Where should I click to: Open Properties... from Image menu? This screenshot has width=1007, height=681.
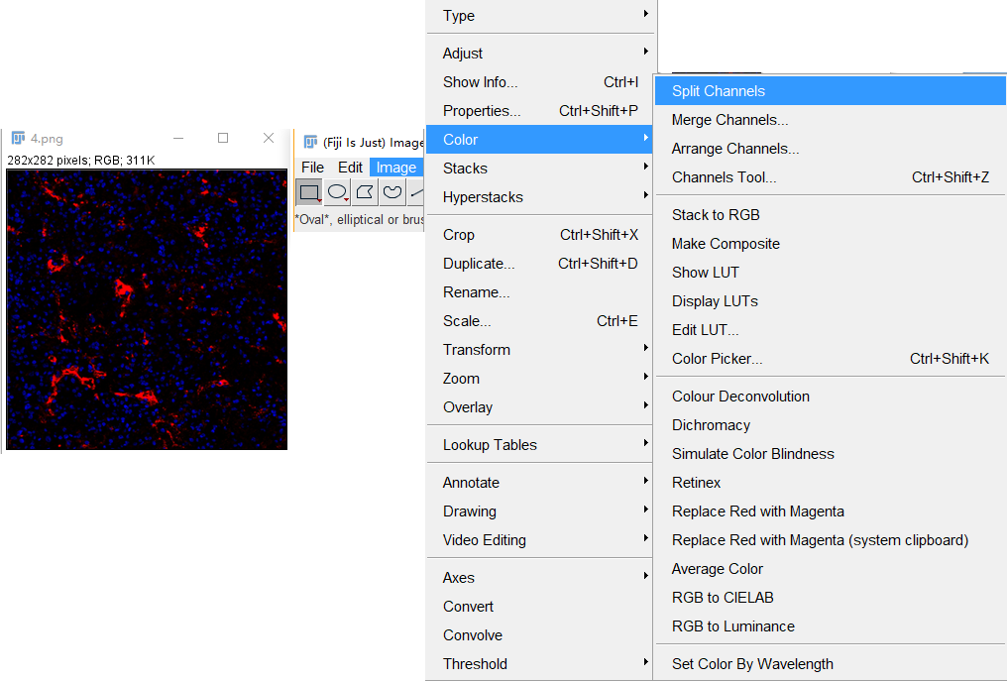(x=539, y=110)
